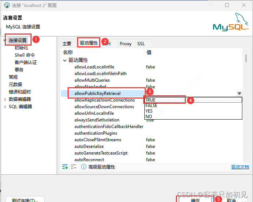Click the false value of autoGenerateTestcaseScript
Viewport: 253px width, 202px height.
click(151, 153)
